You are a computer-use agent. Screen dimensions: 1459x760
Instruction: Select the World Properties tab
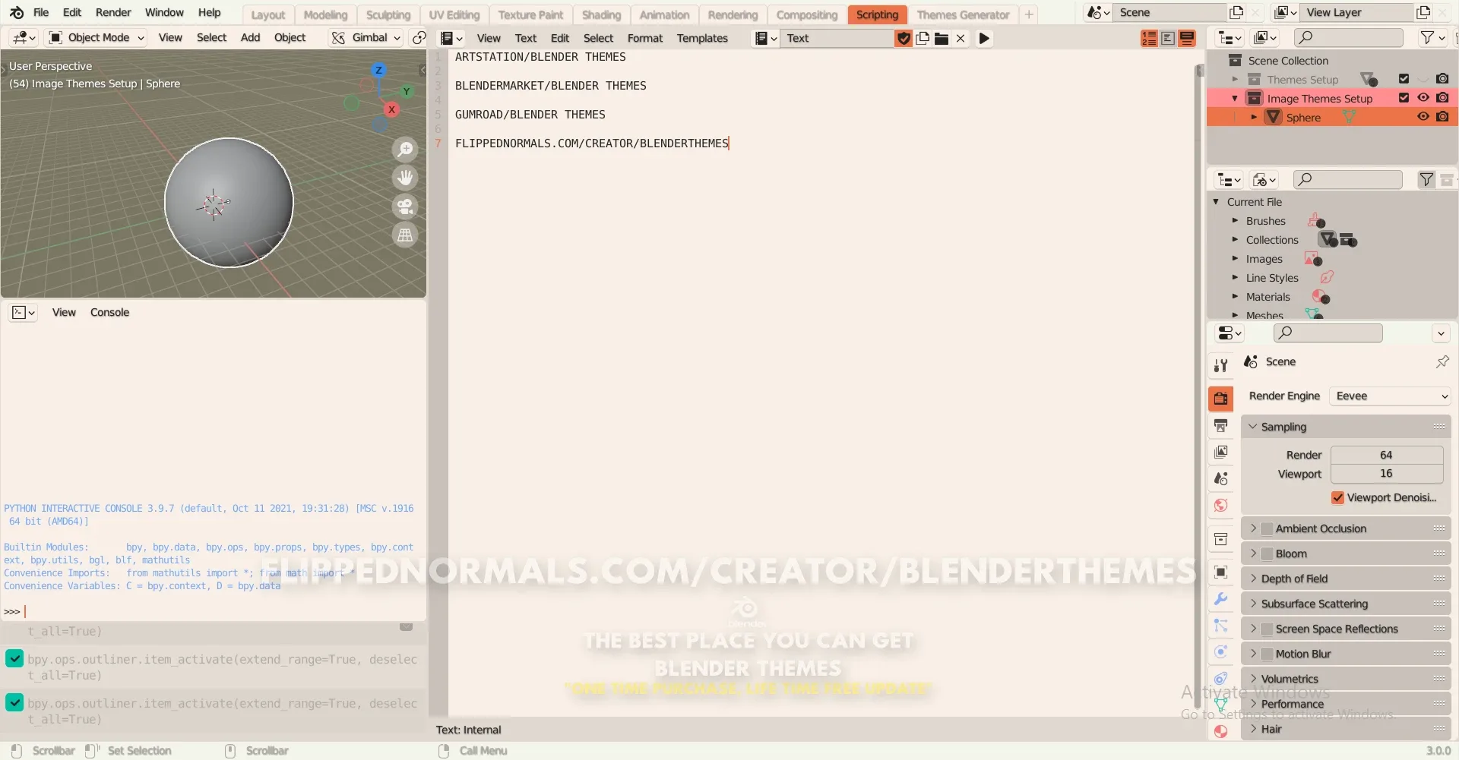(1220, 505)
